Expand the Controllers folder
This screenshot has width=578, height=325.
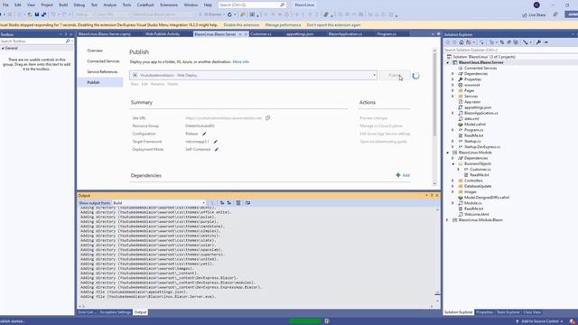[453, 181]
